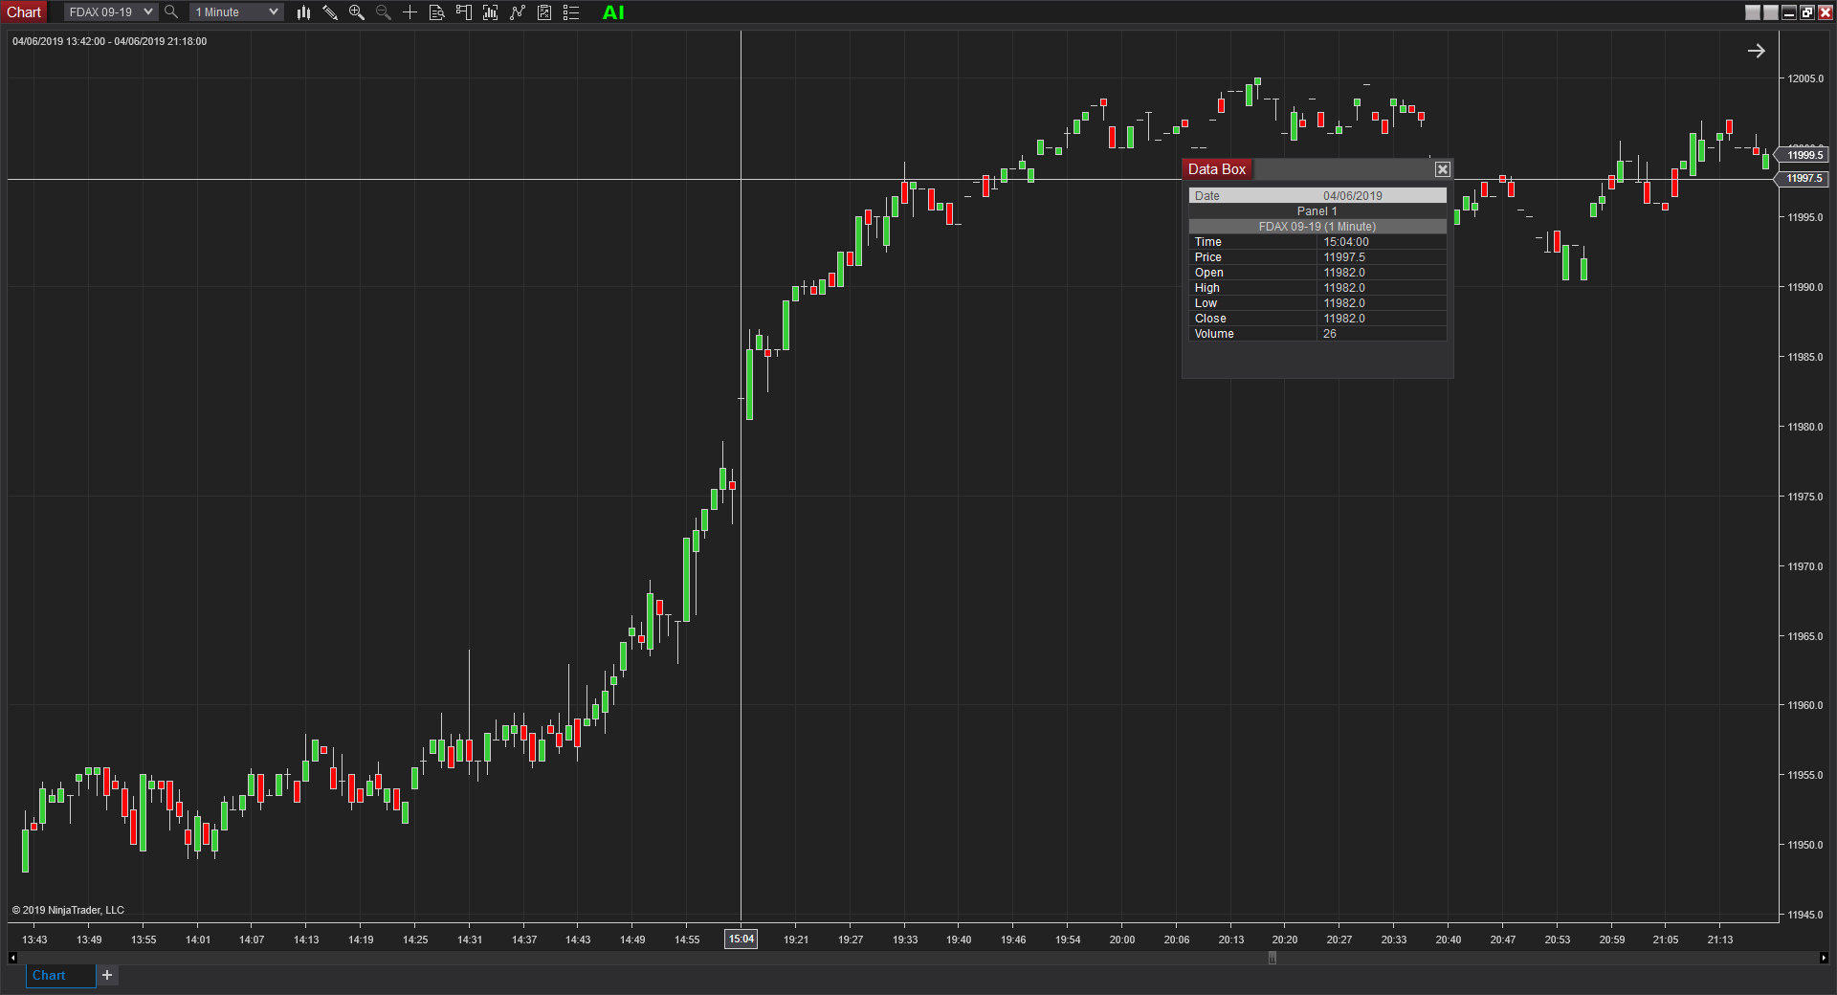
Task: Click the green AI toolbar label
Action: coord(613,12)
